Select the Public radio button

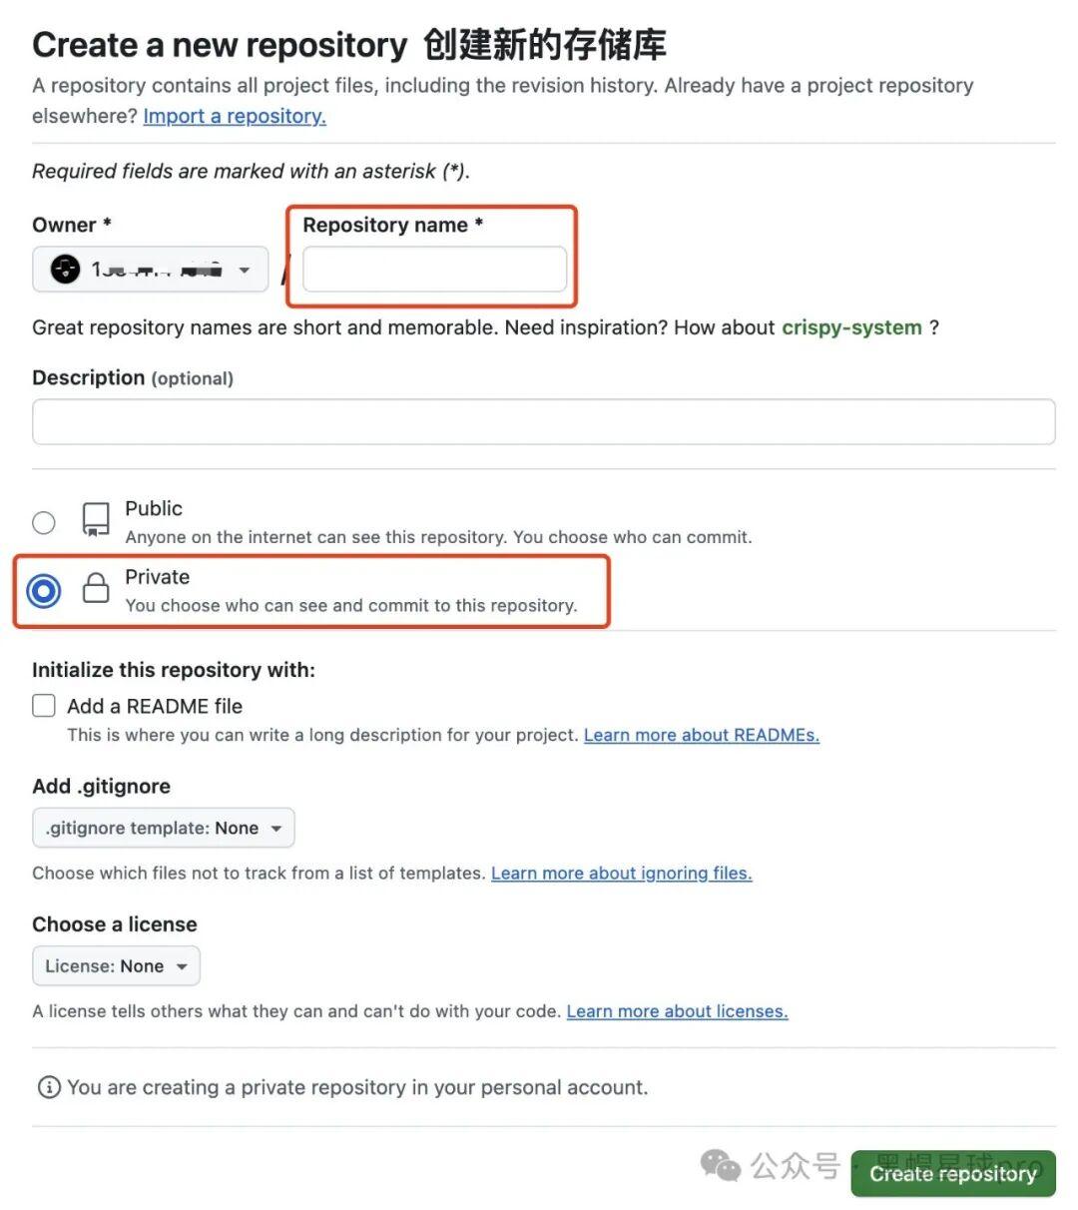[44, 522]
